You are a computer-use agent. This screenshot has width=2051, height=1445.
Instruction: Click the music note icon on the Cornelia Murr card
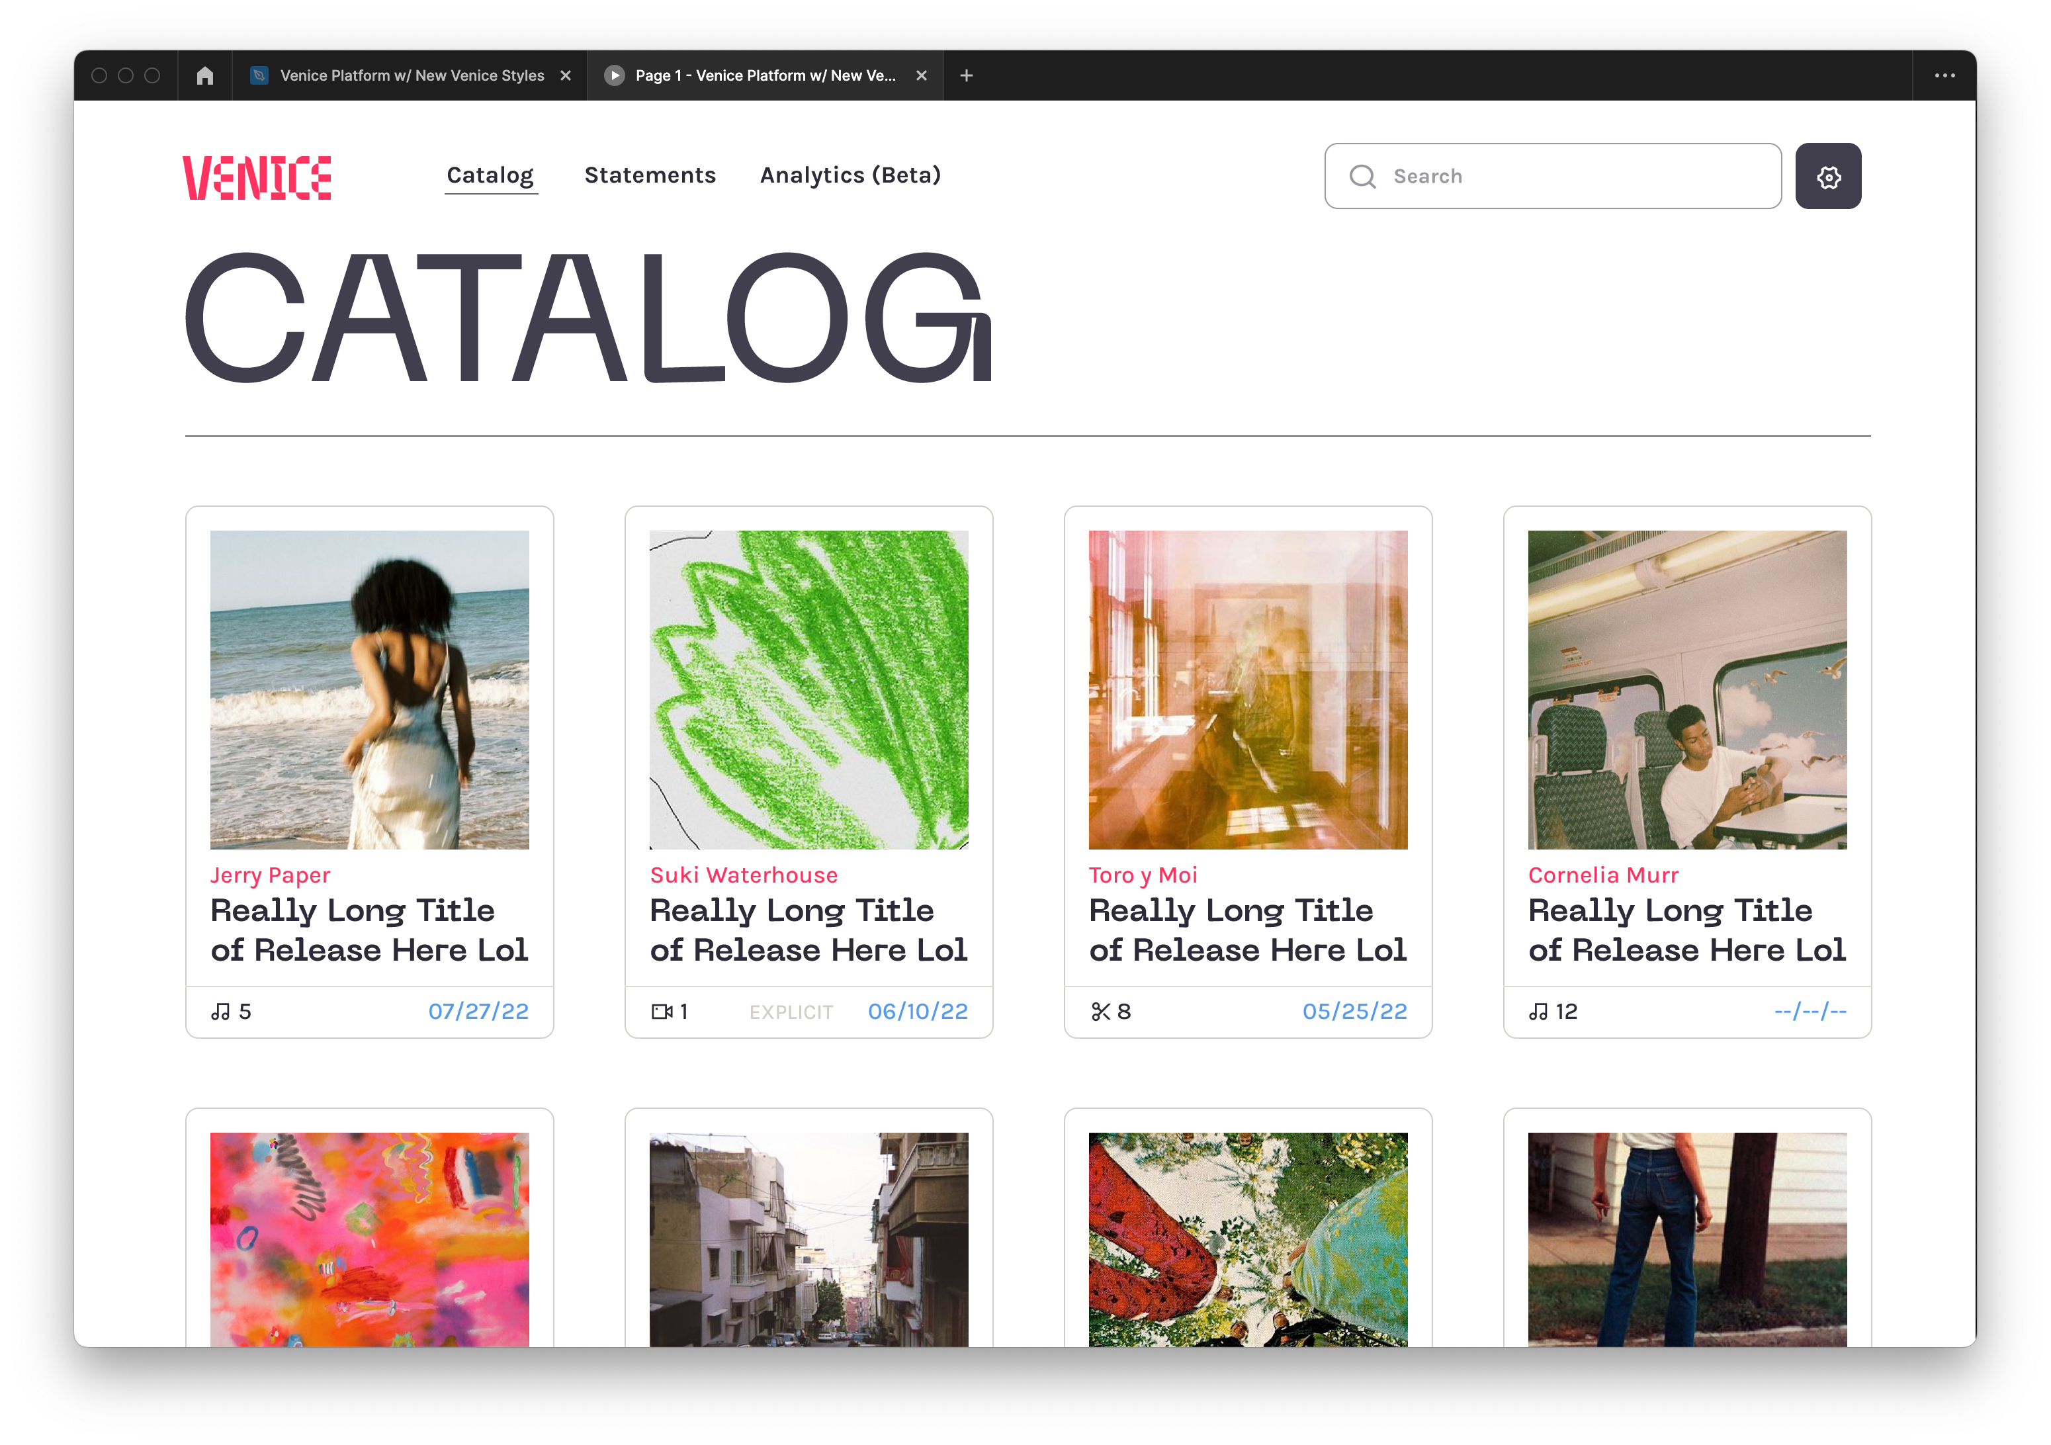1538,1011
